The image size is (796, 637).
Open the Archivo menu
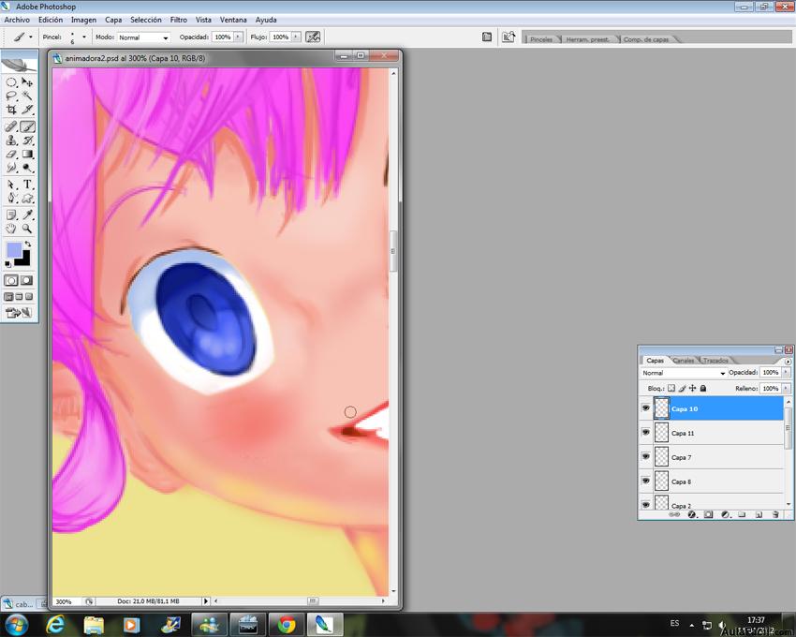(17, 20)
